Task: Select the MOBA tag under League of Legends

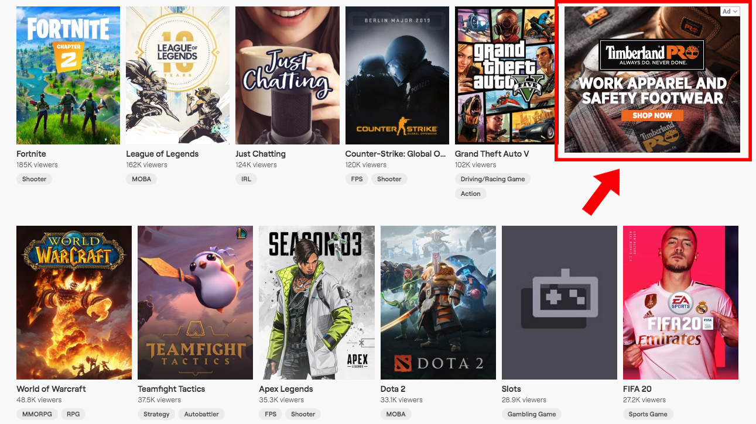Action: (142, 179)
